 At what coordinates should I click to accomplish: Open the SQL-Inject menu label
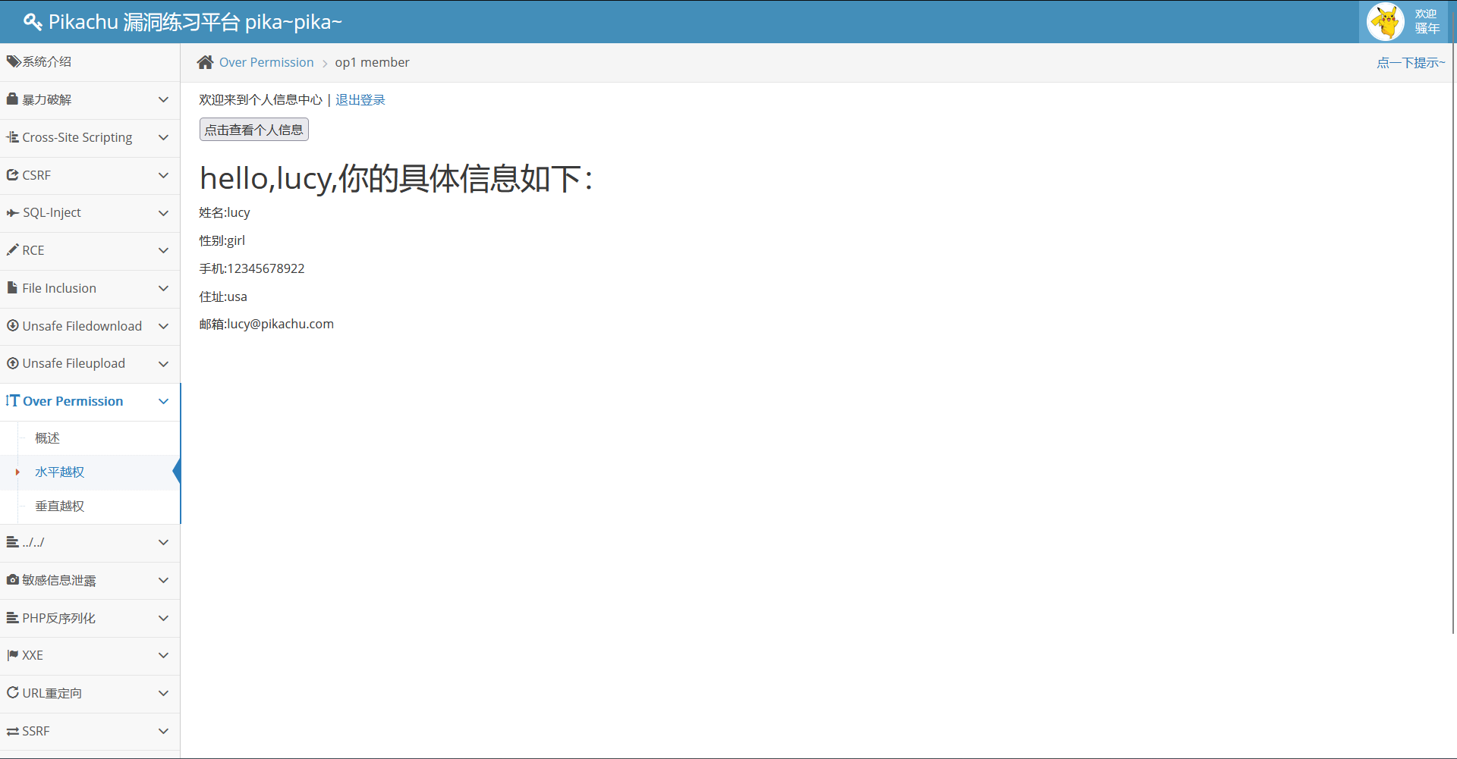click(x=52, y=213)
